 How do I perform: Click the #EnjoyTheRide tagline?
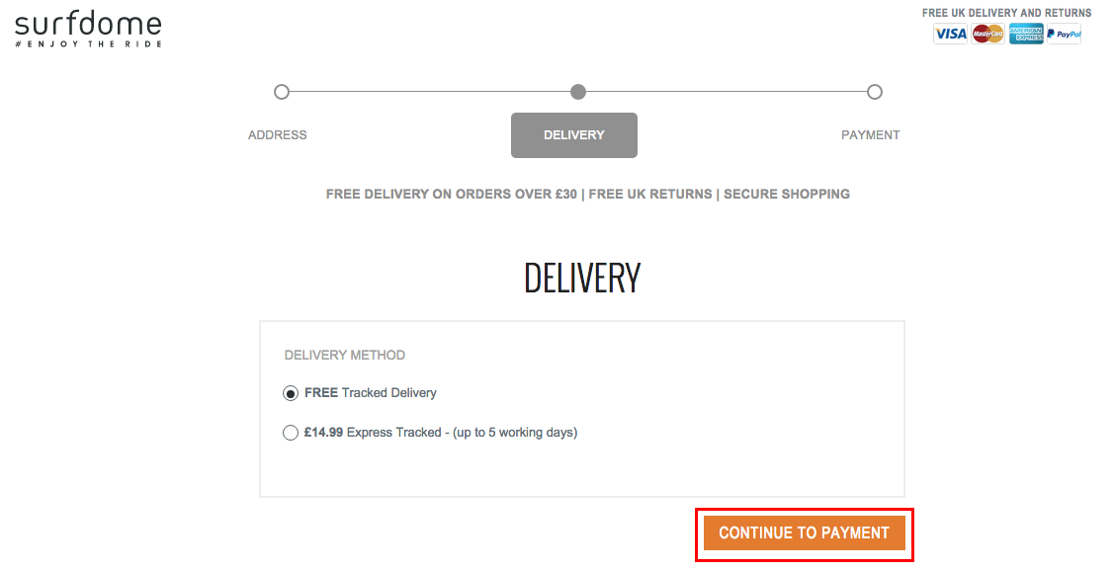(88, 44)
